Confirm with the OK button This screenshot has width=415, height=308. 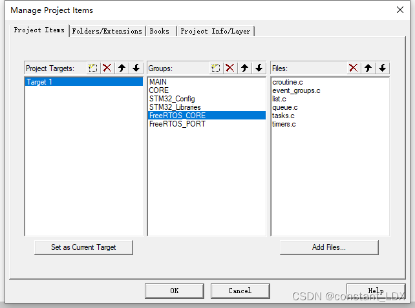pyautogui.click(x=175, y=291)
